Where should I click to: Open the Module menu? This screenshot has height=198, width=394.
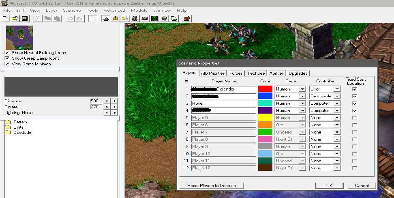(139, 10)
